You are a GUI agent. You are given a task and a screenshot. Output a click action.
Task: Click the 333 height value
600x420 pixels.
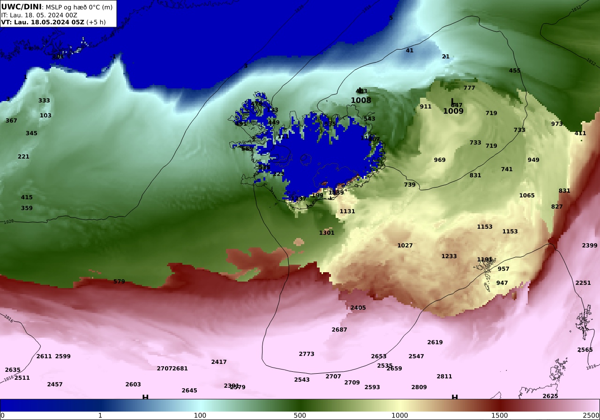point(44,101)
